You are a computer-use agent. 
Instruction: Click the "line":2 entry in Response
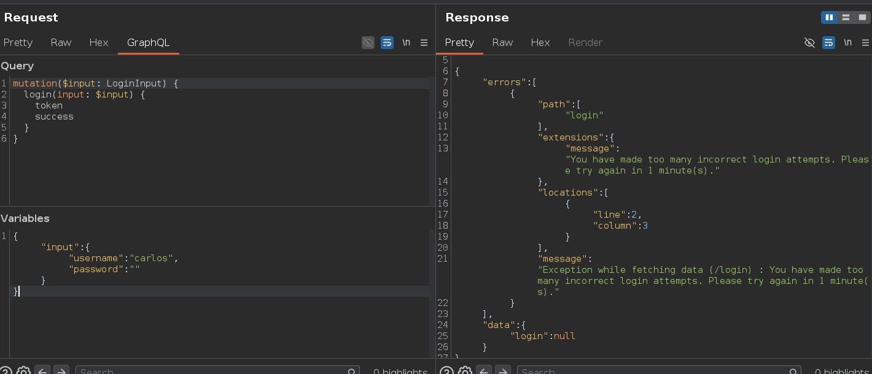(617, 215)
